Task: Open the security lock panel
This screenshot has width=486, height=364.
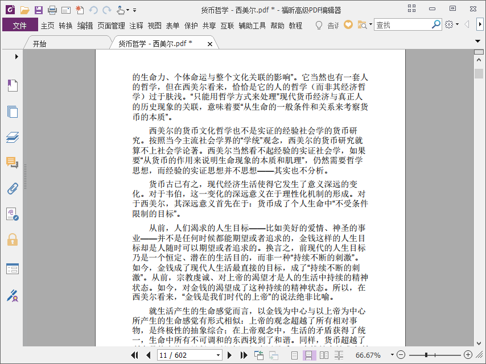Action: point(13,240)
